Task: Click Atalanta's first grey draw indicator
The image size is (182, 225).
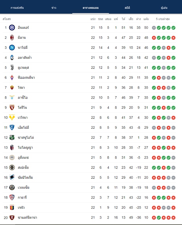Action: point(154,58)
